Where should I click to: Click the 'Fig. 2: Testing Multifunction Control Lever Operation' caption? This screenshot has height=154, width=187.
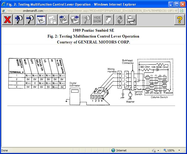click(x=93, y=36)
